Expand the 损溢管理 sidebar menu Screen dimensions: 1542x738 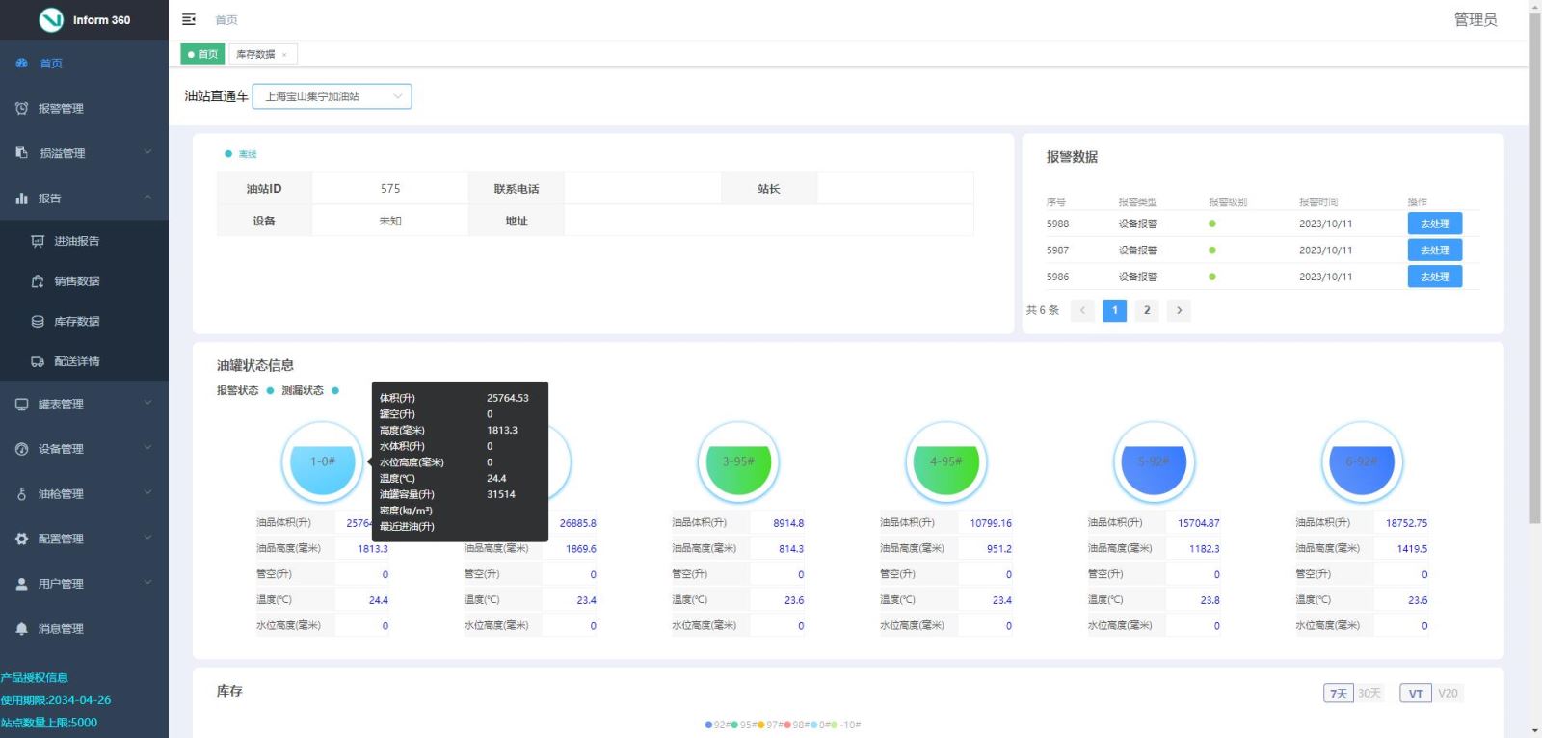pos(84,153)
